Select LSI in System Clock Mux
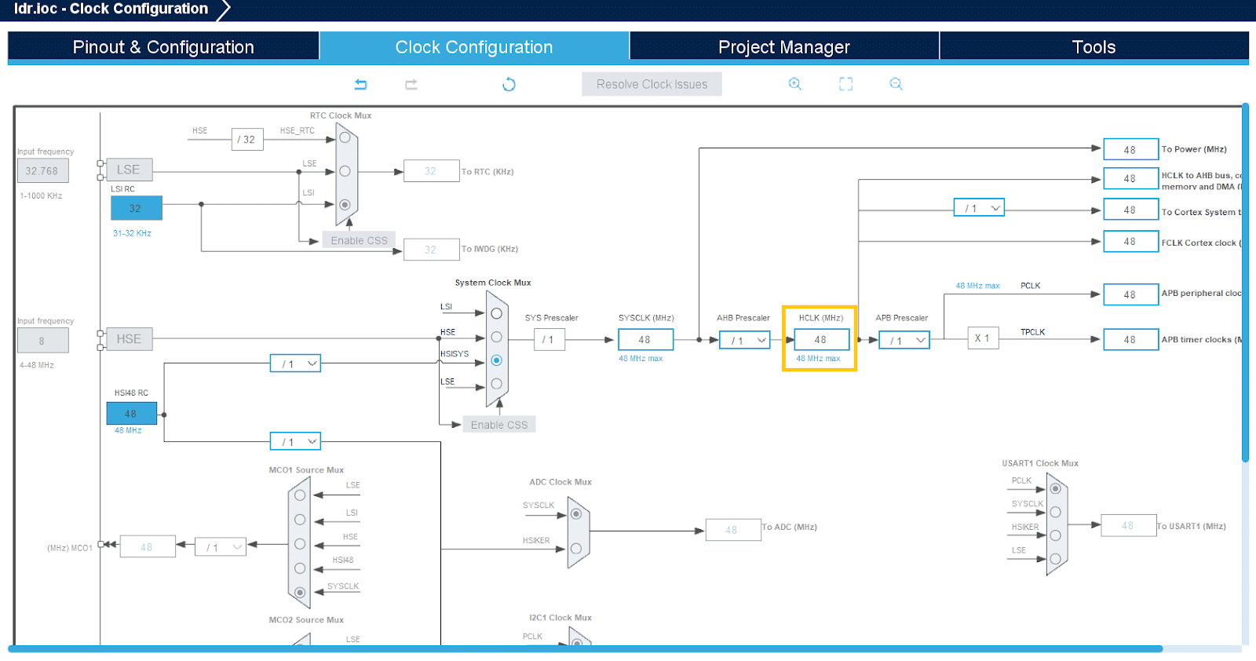The width and height of the screenshot is (1256, 661). [x=496, y=313]
